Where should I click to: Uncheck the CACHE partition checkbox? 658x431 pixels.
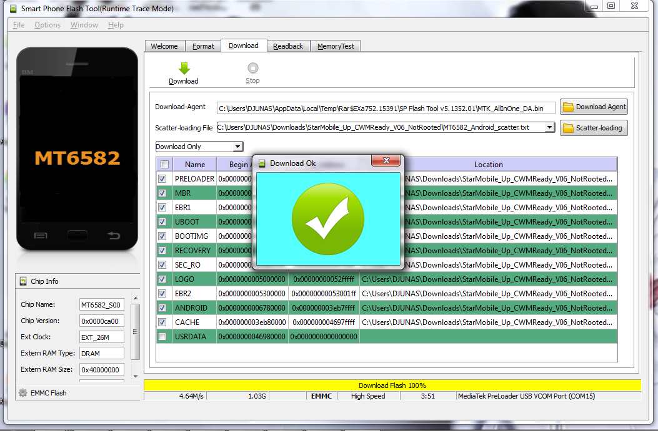click(162, 322)
